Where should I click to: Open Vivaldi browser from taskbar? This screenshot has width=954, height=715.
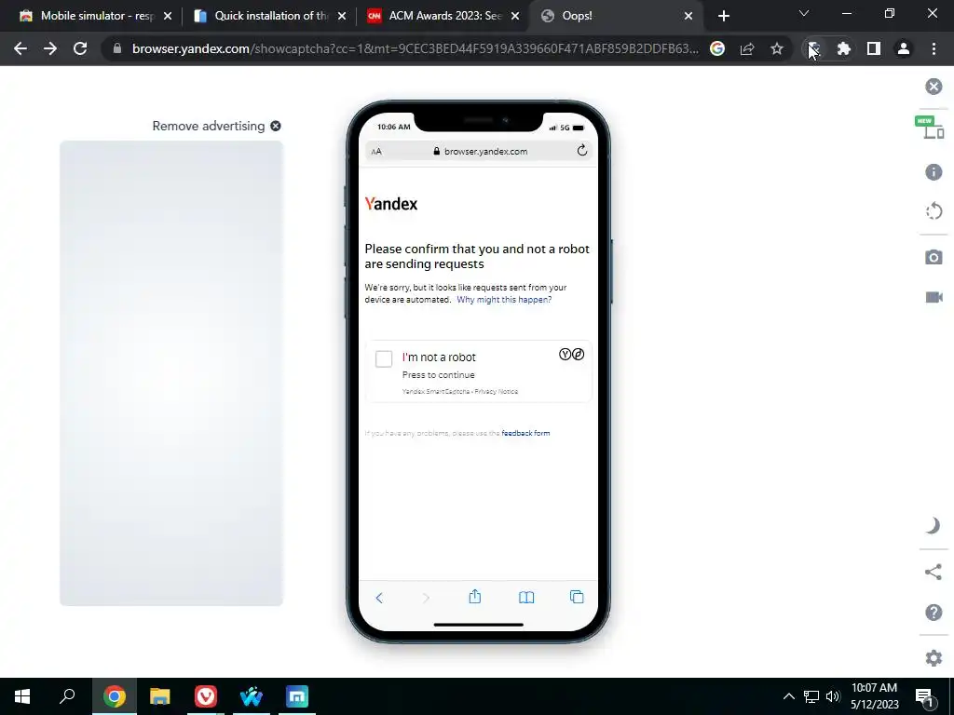tap(206, 696)
